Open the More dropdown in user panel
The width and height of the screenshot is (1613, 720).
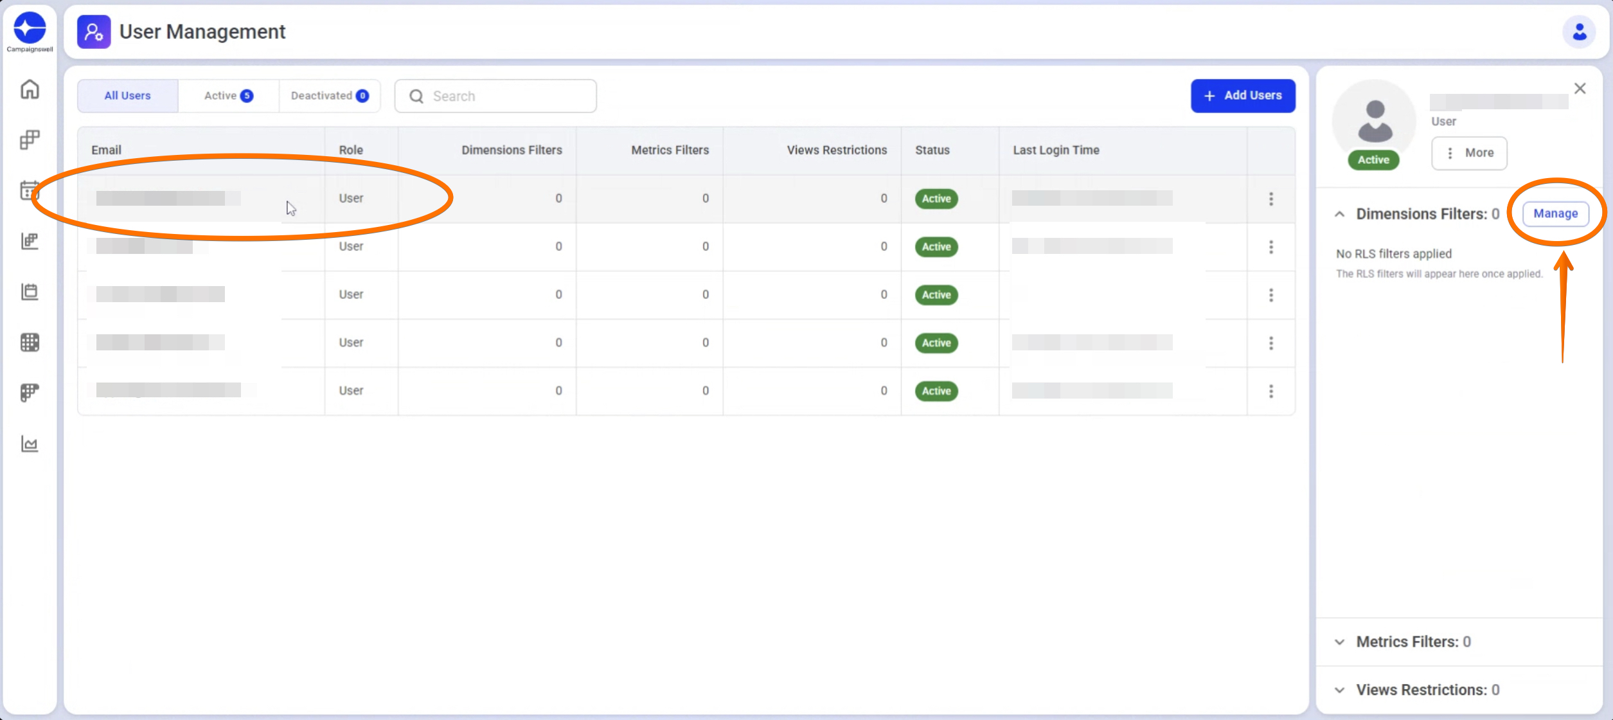tap(1469, 153)
